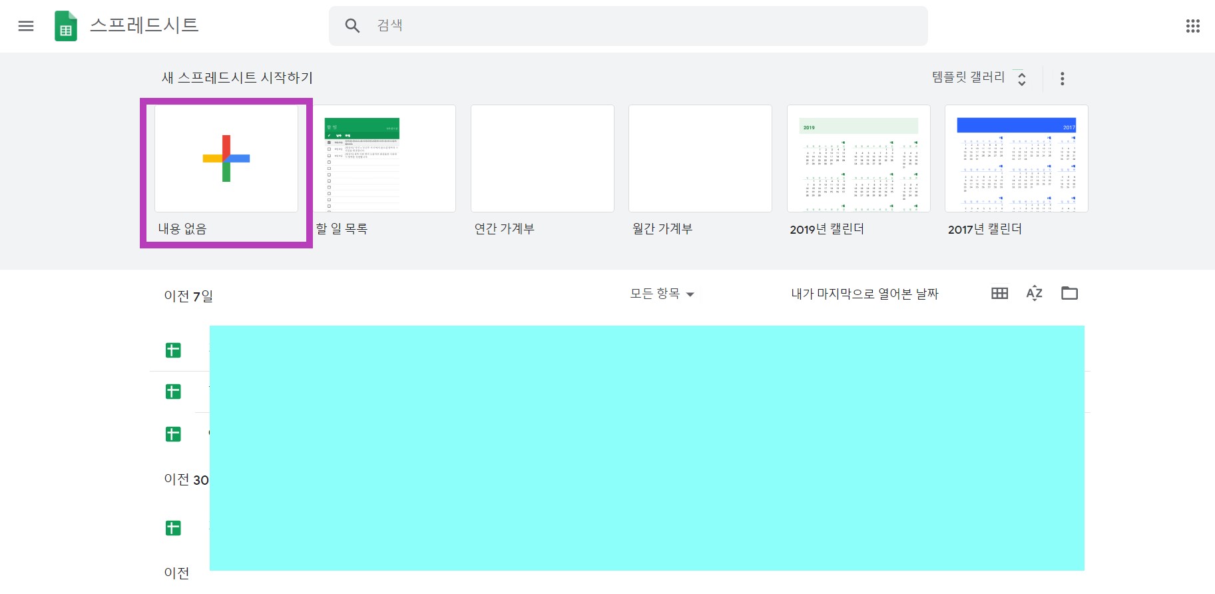Click the third spreadsheet file icon under 이전 7일

pos(173,434)
